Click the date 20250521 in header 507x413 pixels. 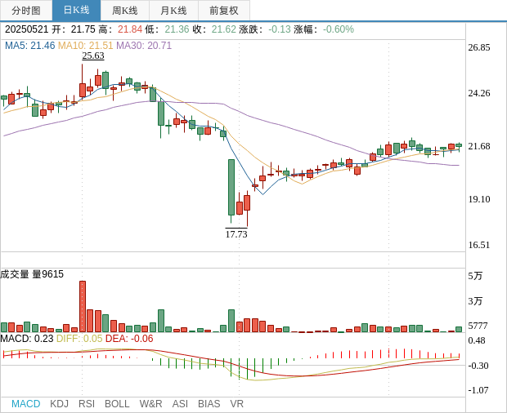(26, 29)
